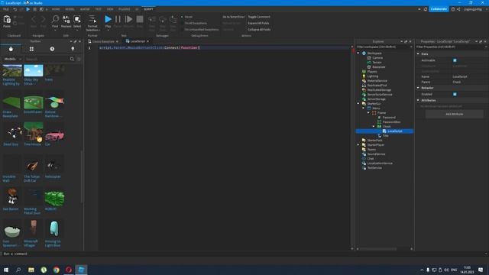This screenshot has width=489, height=275.
Task: Click the help icon next to Collaborate
Action: pyautogui.click(x=453, y=9)
